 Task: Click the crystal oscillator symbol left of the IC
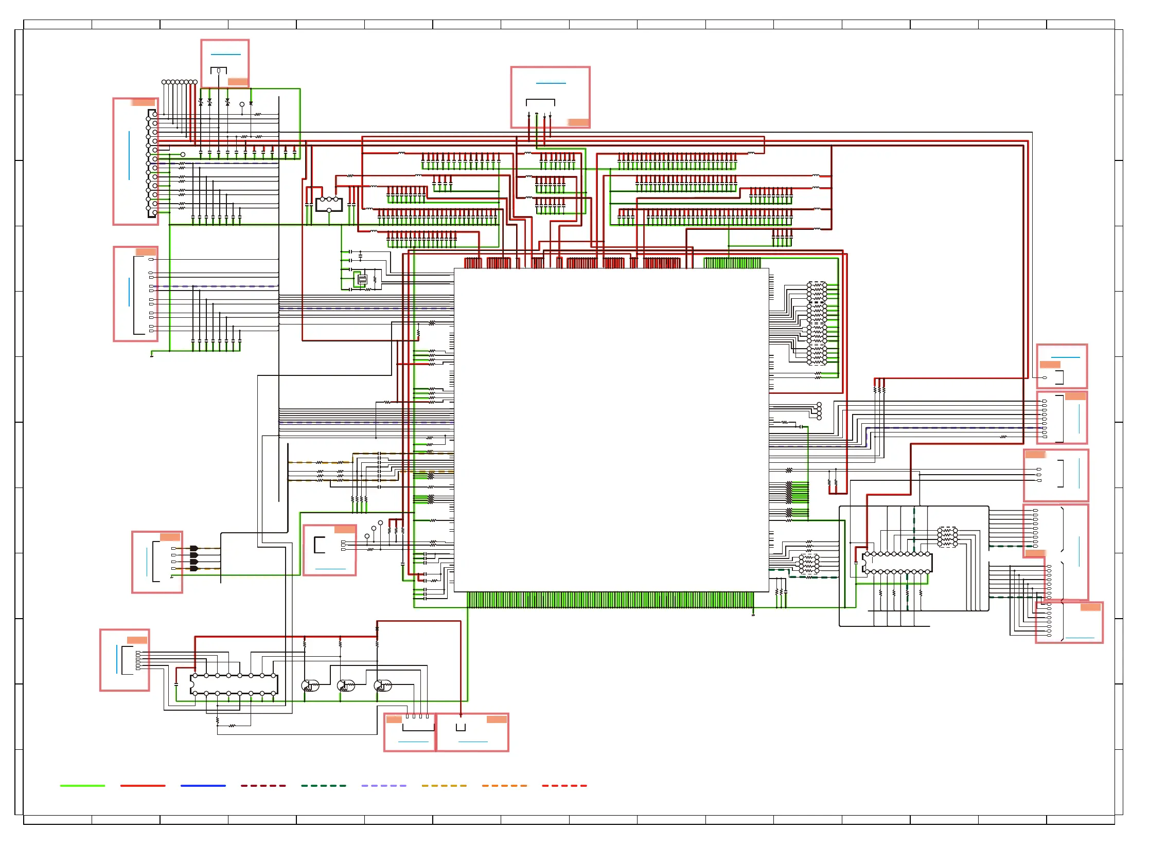[x=362, y=280]
